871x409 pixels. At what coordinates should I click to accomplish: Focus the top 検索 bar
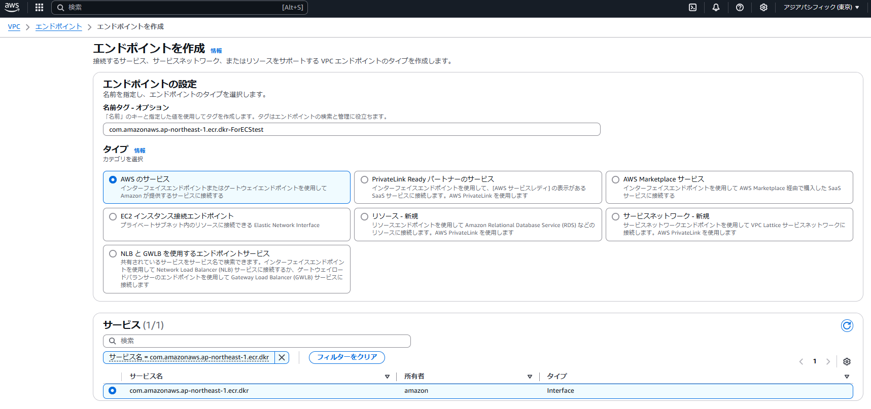coord(180,7)
